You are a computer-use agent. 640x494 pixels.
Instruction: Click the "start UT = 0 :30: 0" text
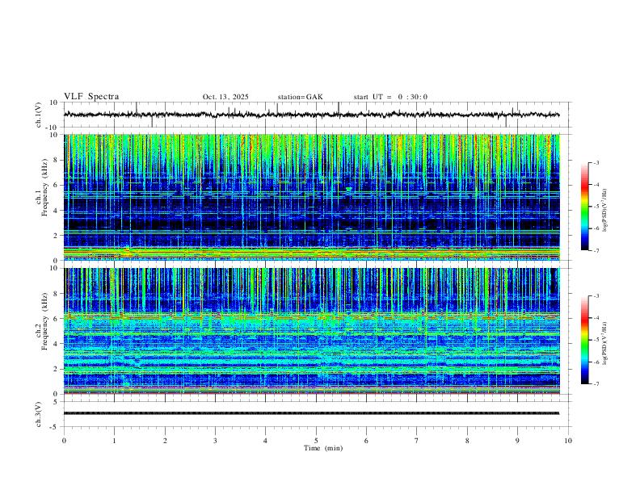tap(390, 97)
